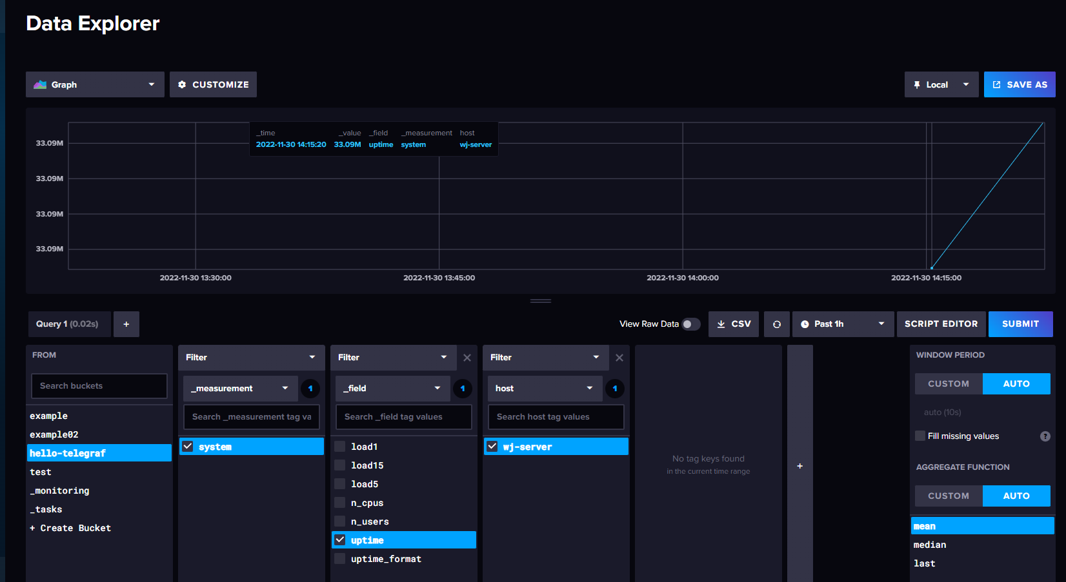Click the selection count badge beside _field
Viewport: 1066px width, 582px height.
463,389
